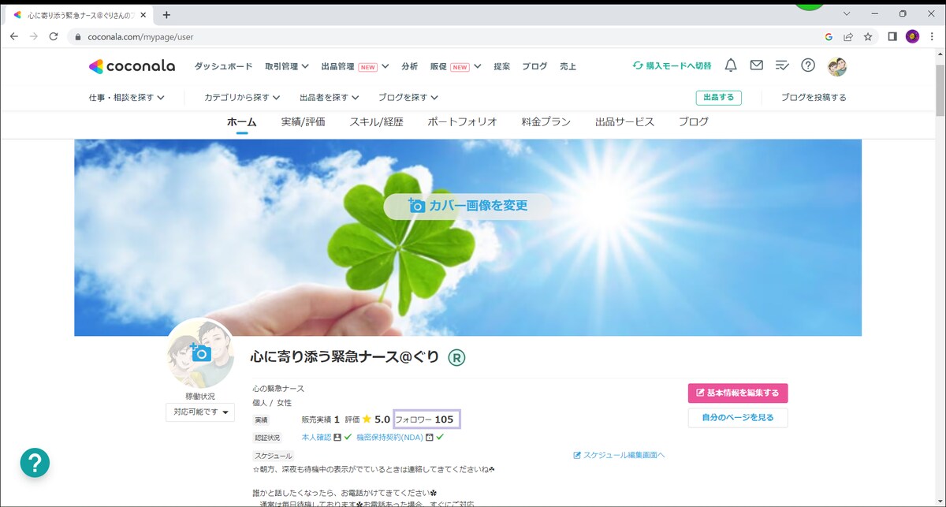
Task: Switch to the 出品サービス tab
Action: tap(625, 122)
